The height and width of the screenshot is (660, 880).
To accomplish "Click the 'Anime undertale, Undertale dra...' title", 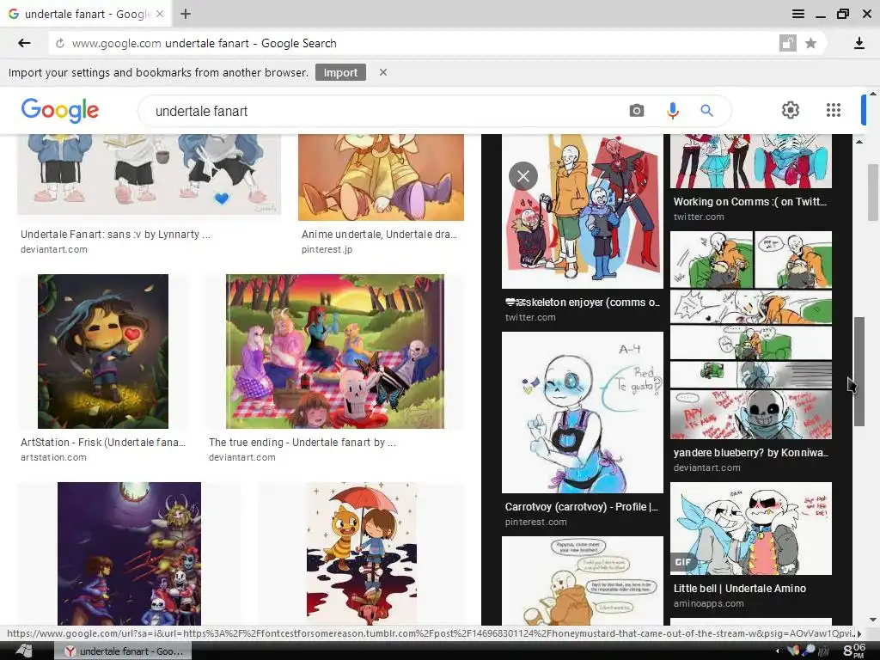I will pyautogui.click(x=379, y=235).
